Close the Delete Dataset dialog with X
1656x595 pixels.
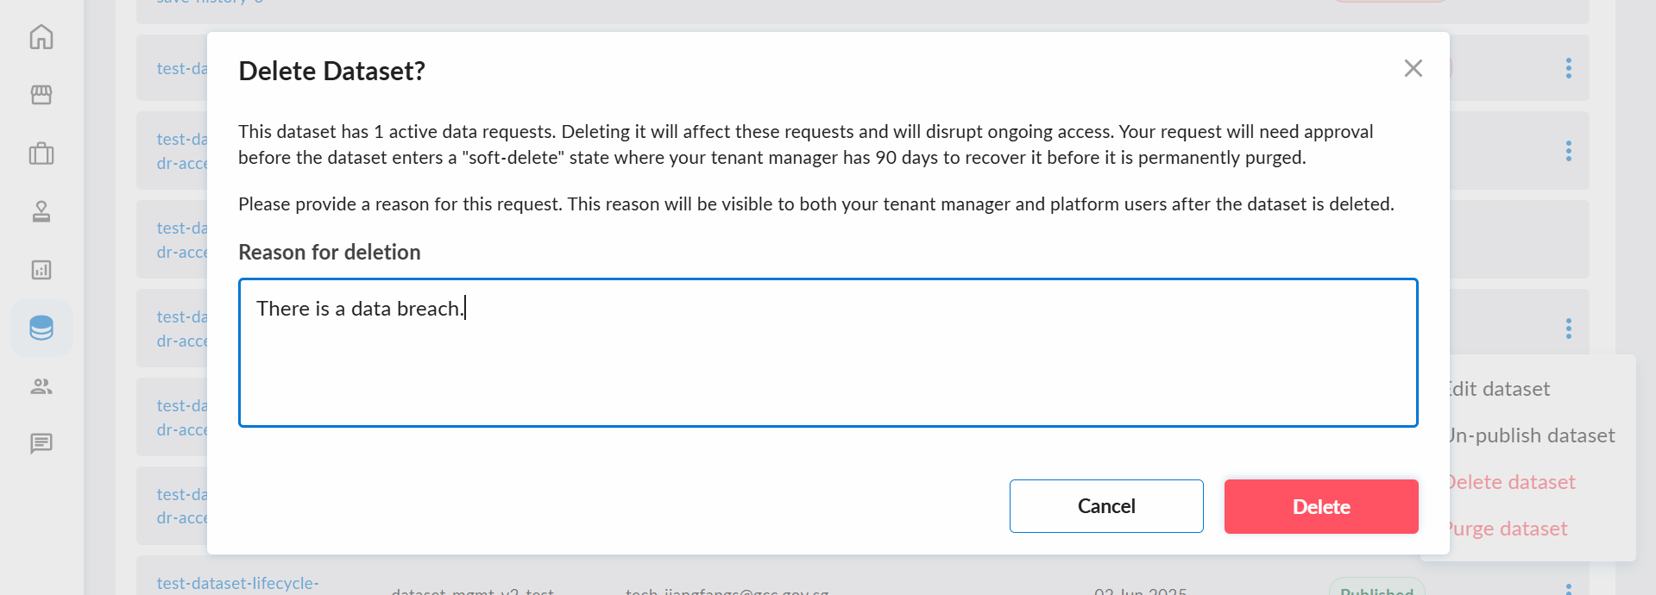tap(1413, 68)
